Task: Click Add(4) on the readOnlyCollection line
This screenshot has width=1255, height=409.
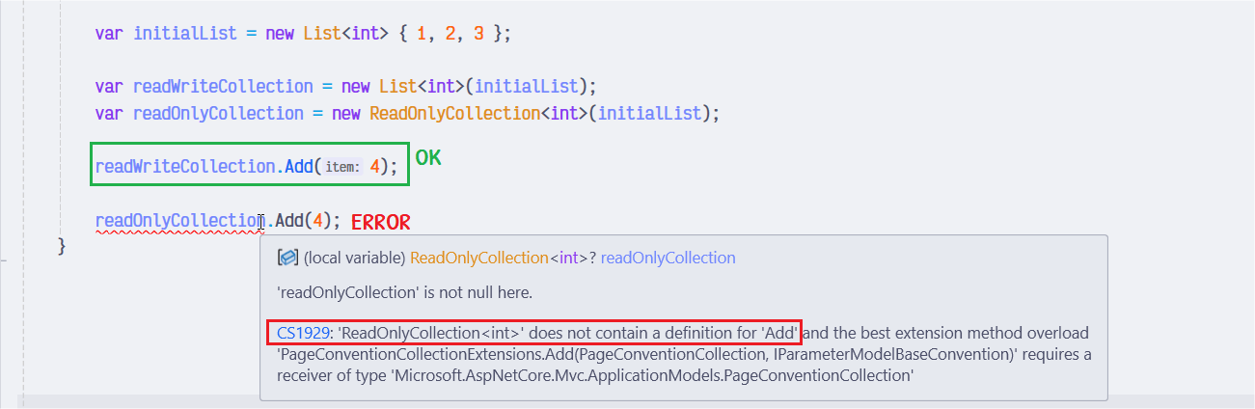Action: (305, 221)
